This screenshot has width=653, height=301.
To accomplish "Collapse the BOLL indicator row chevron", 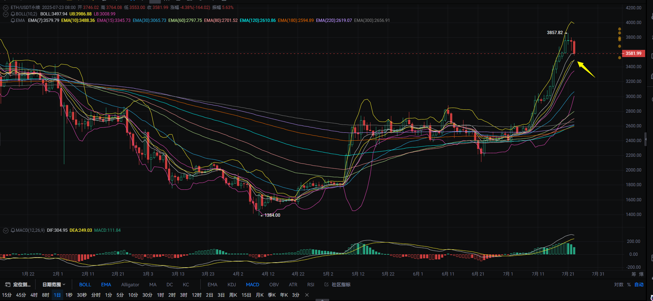I will (6, 14).
